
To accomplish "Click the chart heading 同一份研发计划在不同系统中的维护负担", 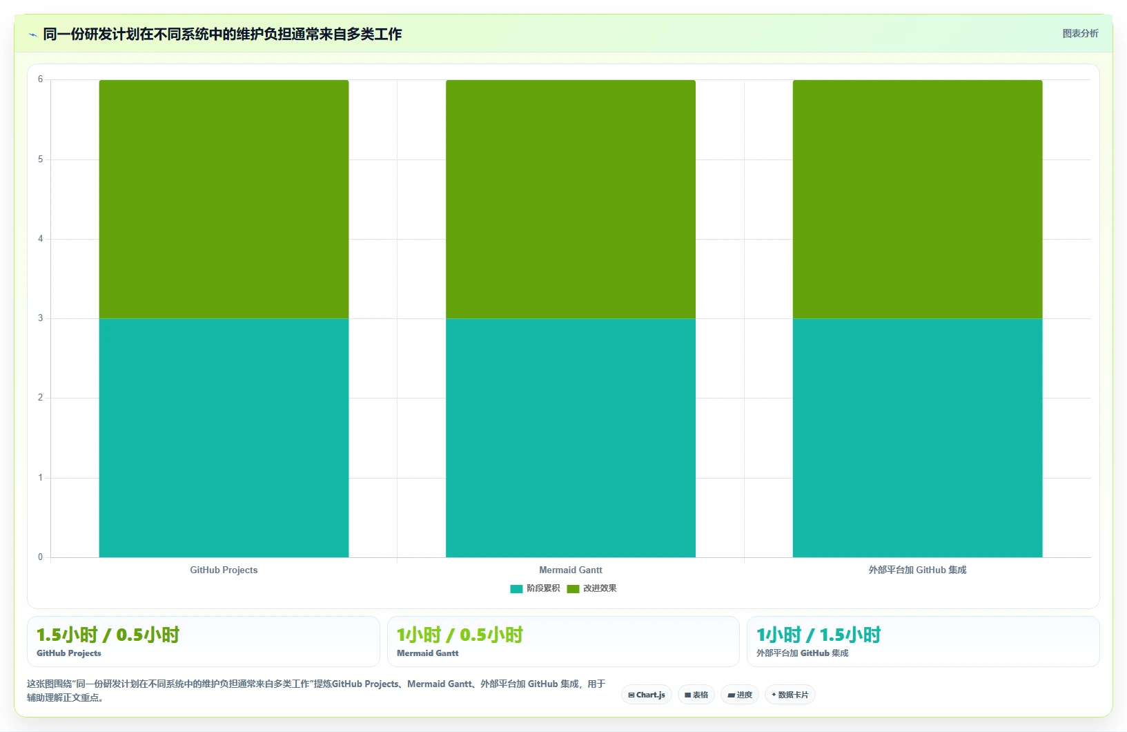I will 222,34.
